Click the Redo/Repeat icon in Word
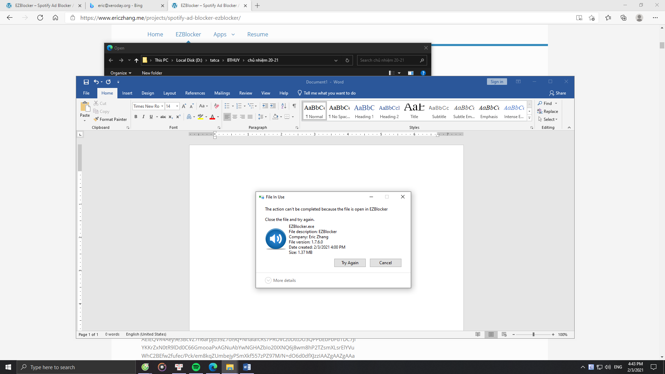The image size is (665, 374). [x=108, y=82]
